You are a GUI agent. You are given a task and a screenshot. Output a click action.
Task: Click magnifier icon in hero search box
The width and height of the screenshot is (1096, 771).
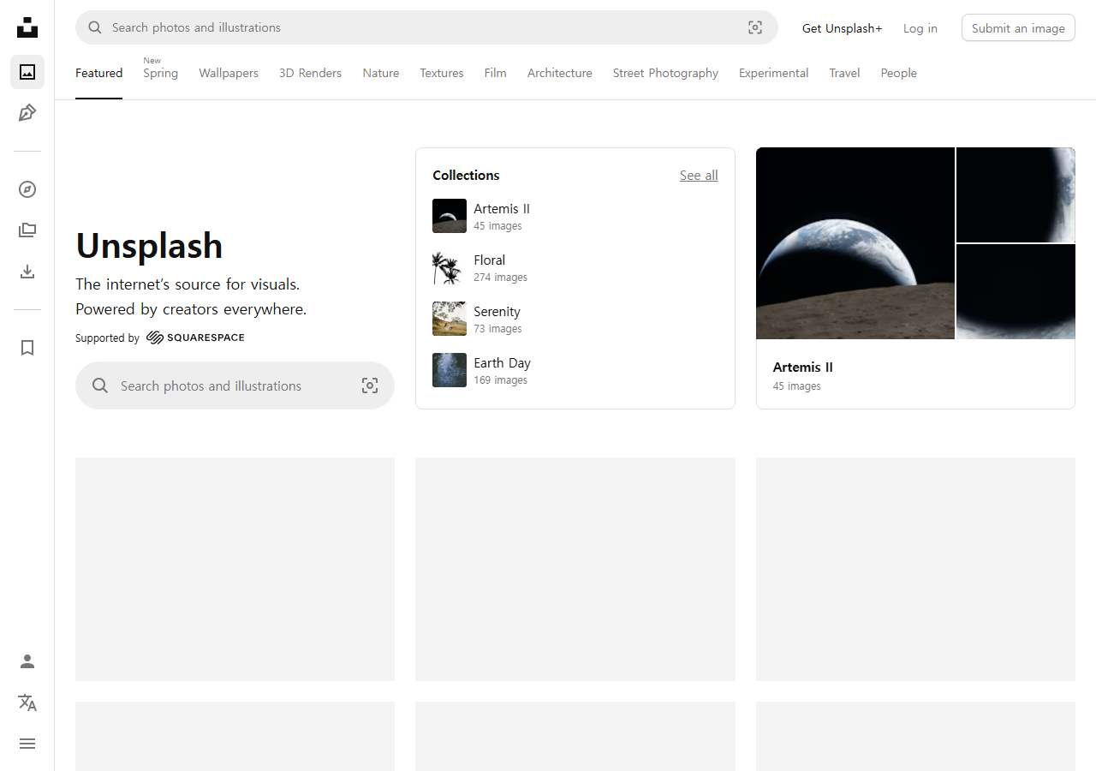(x=100, y=385)
